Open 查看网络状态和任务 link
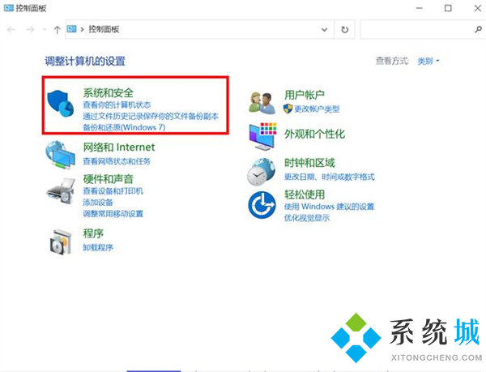Image resolution: width=486 pixels, height=372 pixels. [117, 161]
